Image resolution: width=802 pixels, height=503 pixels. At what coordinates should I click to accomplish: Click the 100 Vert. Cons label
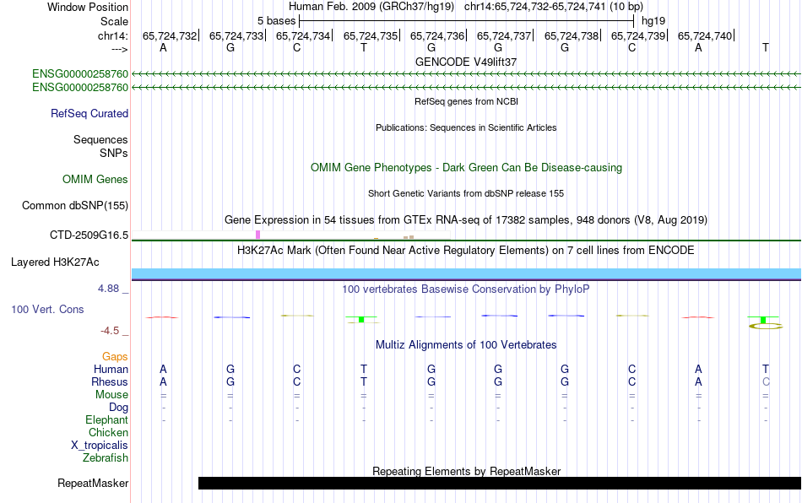click(x=47, y=309)
